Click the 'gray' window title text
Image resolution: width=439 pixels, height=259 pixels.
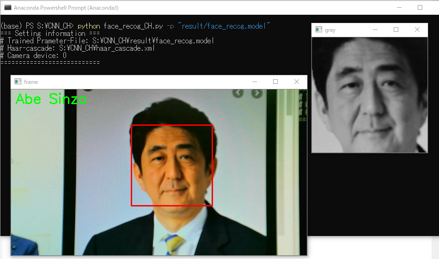[330, 30]
